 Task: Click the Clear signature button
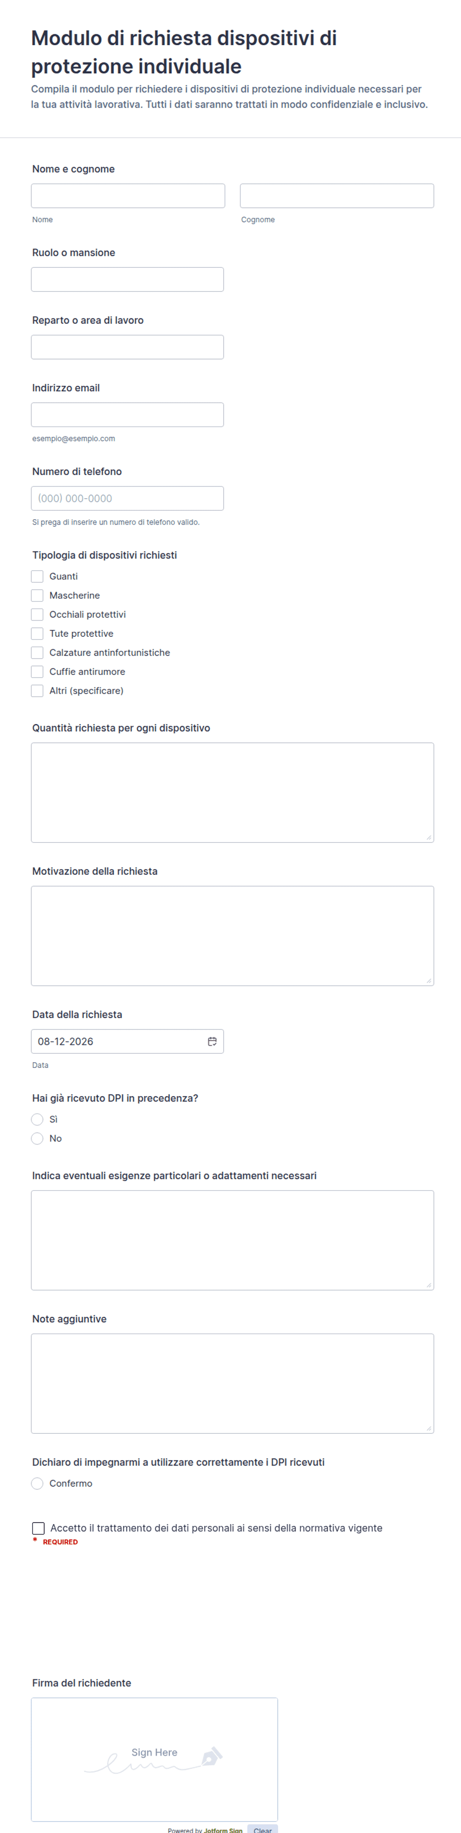tap(263, 1829)
